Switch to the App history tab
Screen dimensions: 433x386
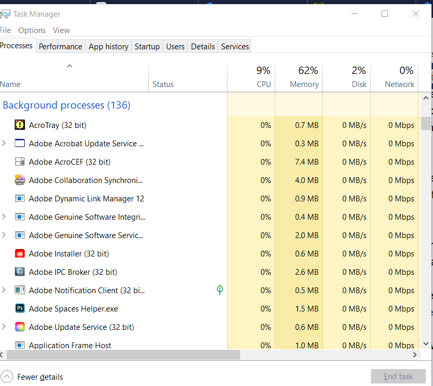[x=108, y=47]
